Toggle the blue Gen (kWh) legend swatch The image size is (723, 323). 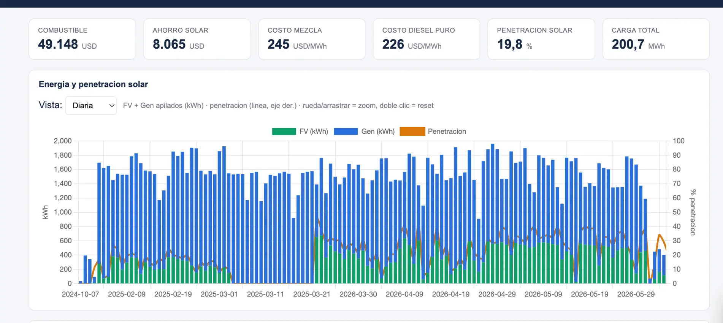pyautogui.click(x=346, y=131)
